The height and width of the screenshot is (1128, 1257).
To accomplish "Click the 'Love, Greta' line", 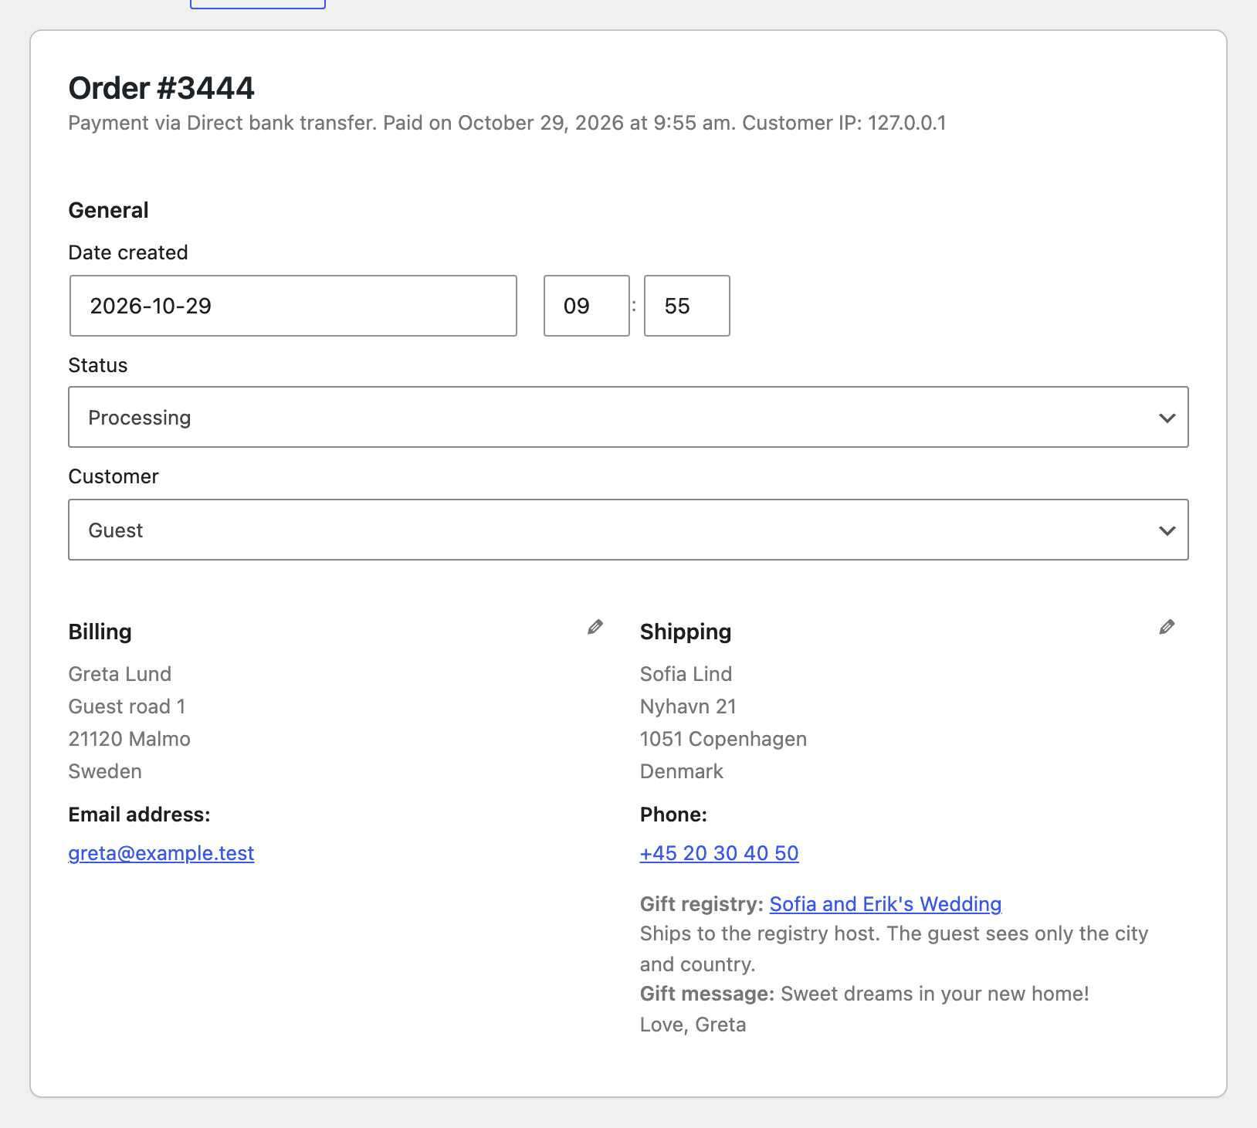I will click(693, 1025).
